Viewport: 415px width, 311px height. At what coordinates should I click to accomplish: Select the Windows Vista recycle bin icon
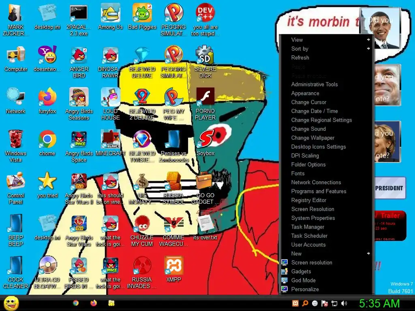coord(16,146)
